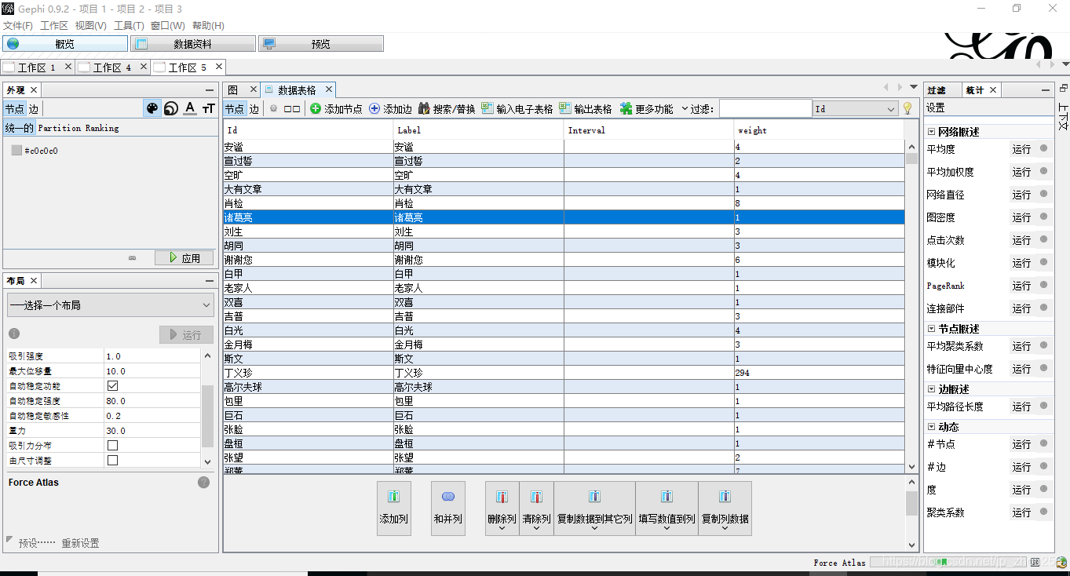1070x576 pixels.
Task: Check the 由尺寸调整 checkbox
Action: [x=112, y=460]
